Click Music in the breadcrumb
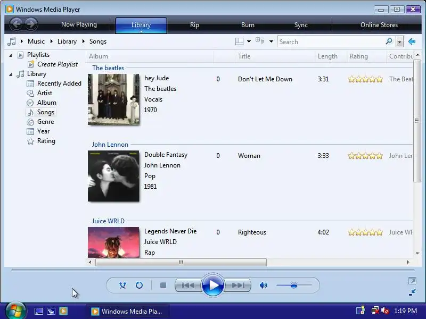Viewport: 426px width, 319px height. tap(36, 41)
